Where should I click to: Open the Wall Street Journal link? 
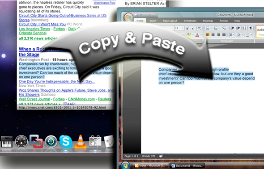click(34, 99)
